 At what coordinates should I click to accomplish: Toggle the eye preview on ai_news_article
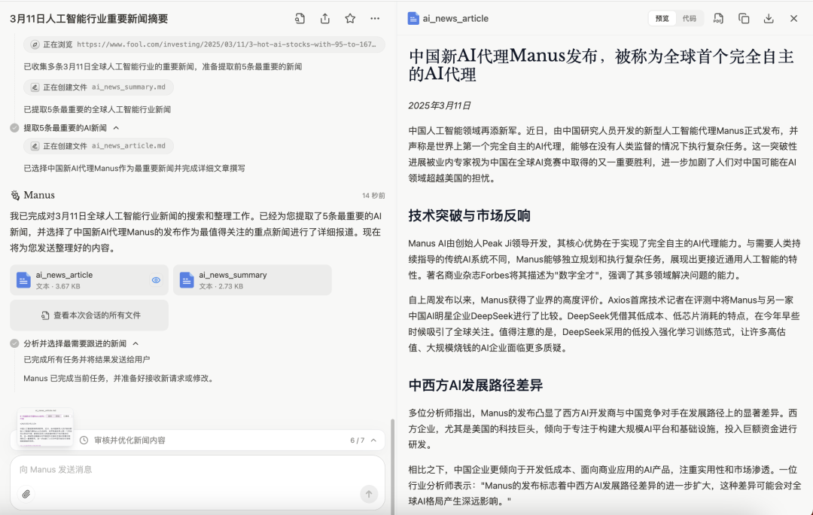click(156, 280)
